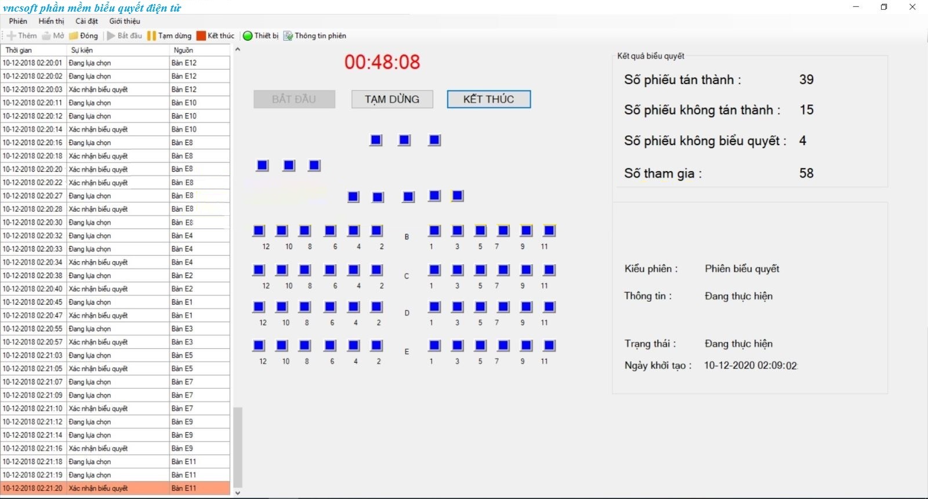Click the Mở (open) toolbar icon
This screenshot has width=928, height=499.
tap(46, 36)
